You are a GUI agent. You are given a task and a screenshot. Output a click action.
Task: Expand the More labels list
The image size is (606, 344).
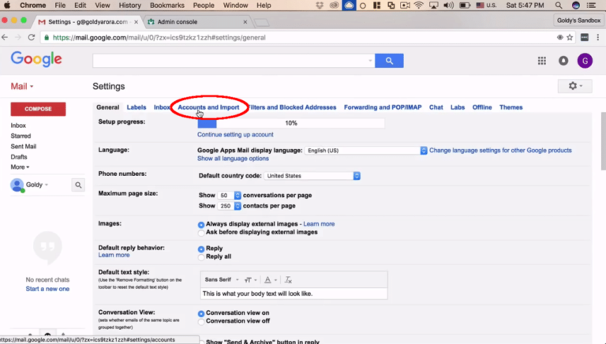(x=20, y=167)
